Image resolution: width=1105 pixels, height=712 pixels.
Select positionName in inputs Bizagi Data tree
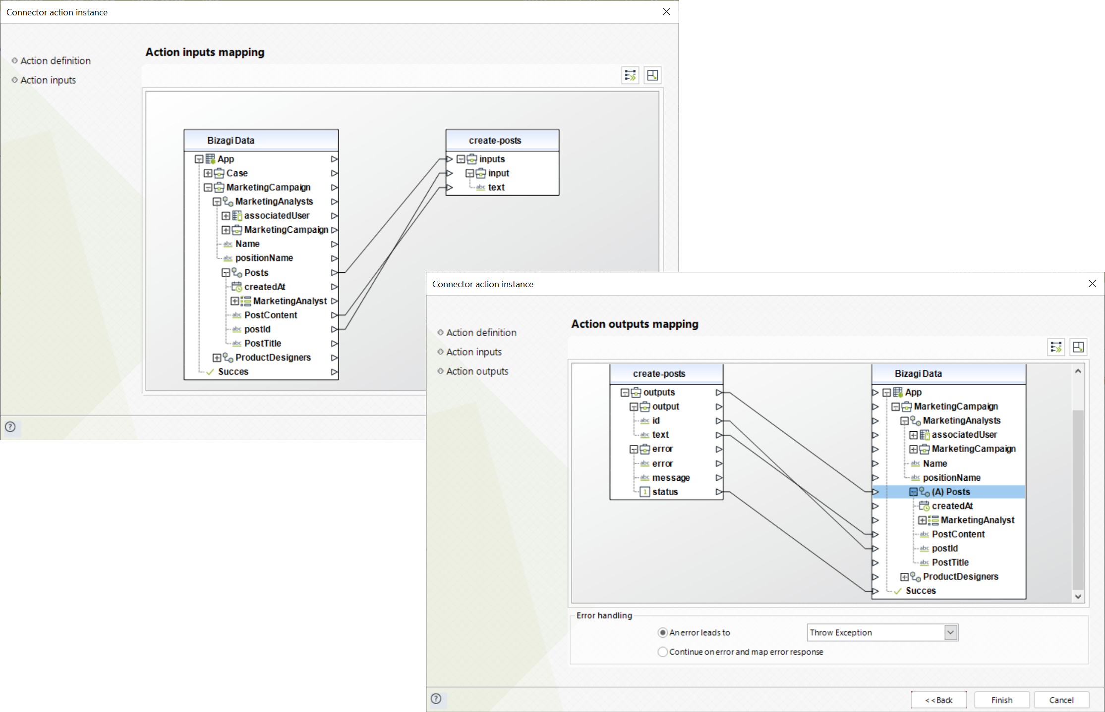tap(264, 258)
